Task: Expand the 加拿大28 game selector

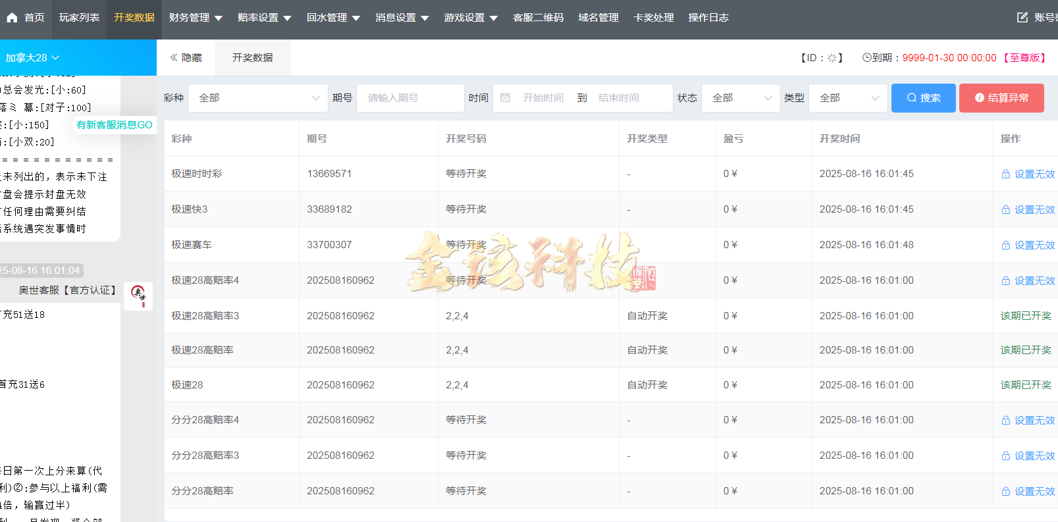Action: [32, 57]
